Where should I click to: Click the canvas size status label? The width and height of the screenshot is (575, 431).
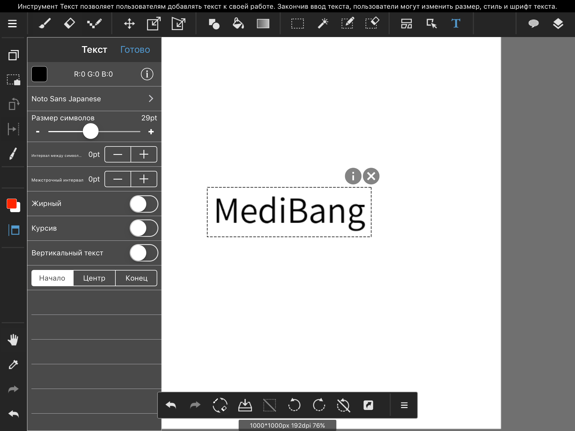coord(287,425)
